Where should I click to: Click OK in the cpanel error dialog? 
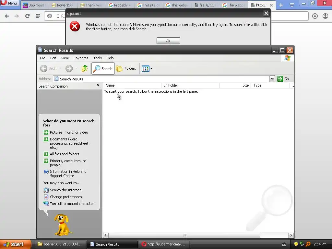(x=168, y=41)
